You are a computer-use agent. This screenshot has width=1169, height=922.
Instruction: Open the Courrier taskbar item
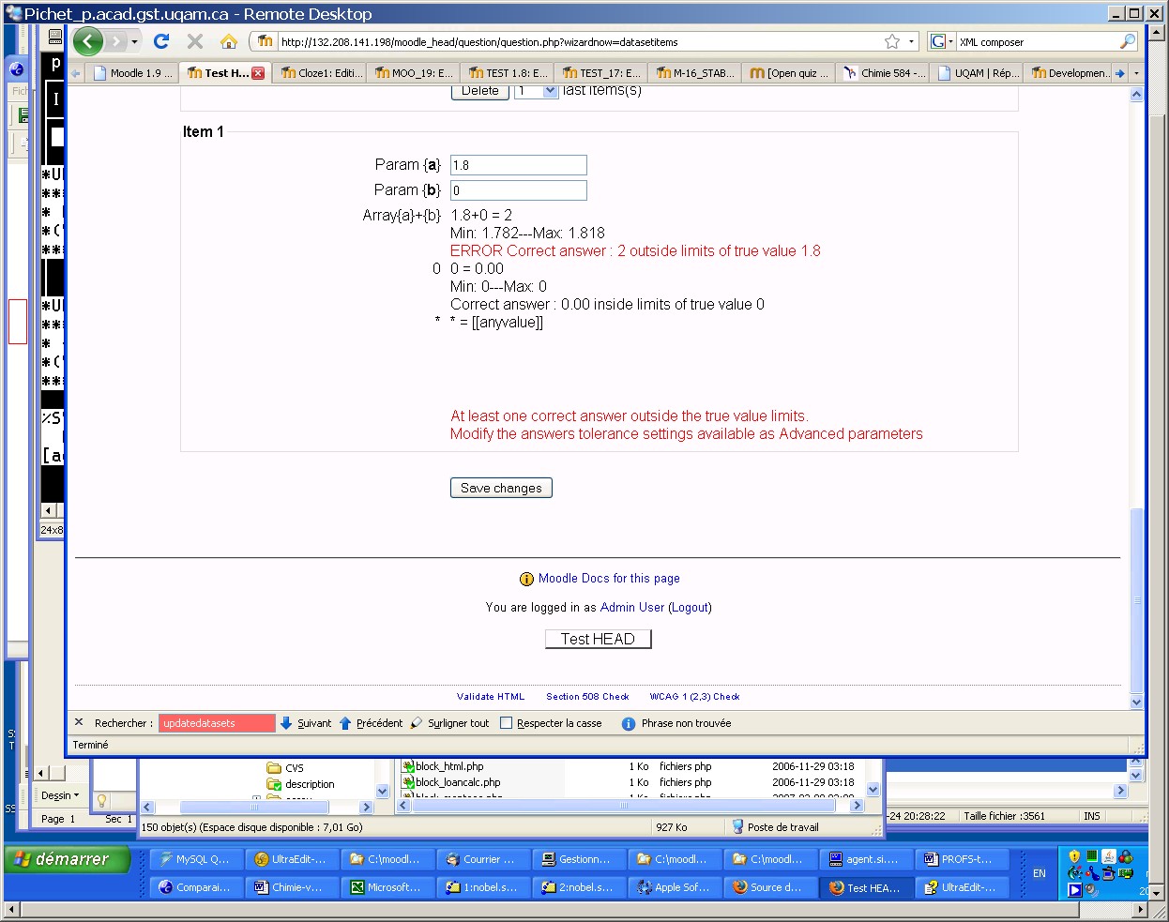(x=482, y=859)
